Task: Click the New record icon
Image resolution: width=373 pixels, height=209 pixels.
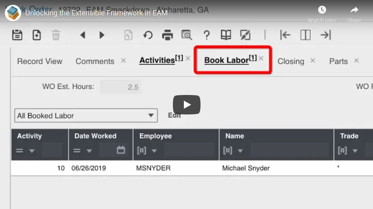Action: click(x=37, y=35)
